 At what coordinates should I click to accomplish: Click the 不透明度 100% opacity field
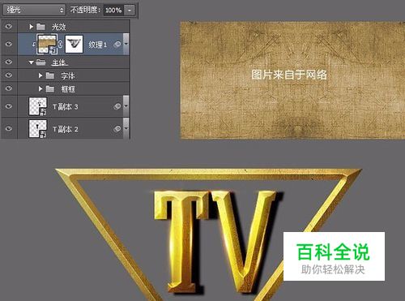113,11
